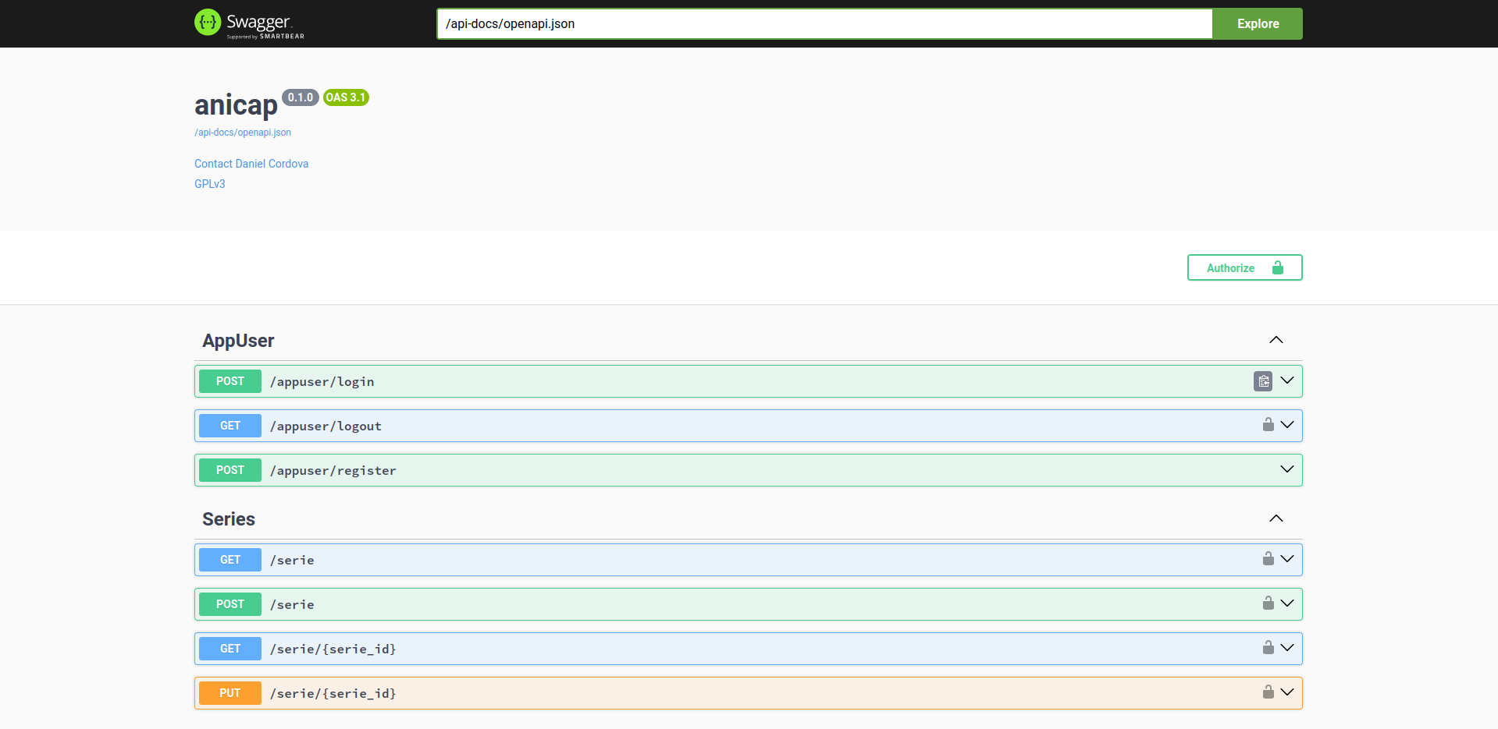
Task: Click the Explore button
Action: (x=1257, y=23)
